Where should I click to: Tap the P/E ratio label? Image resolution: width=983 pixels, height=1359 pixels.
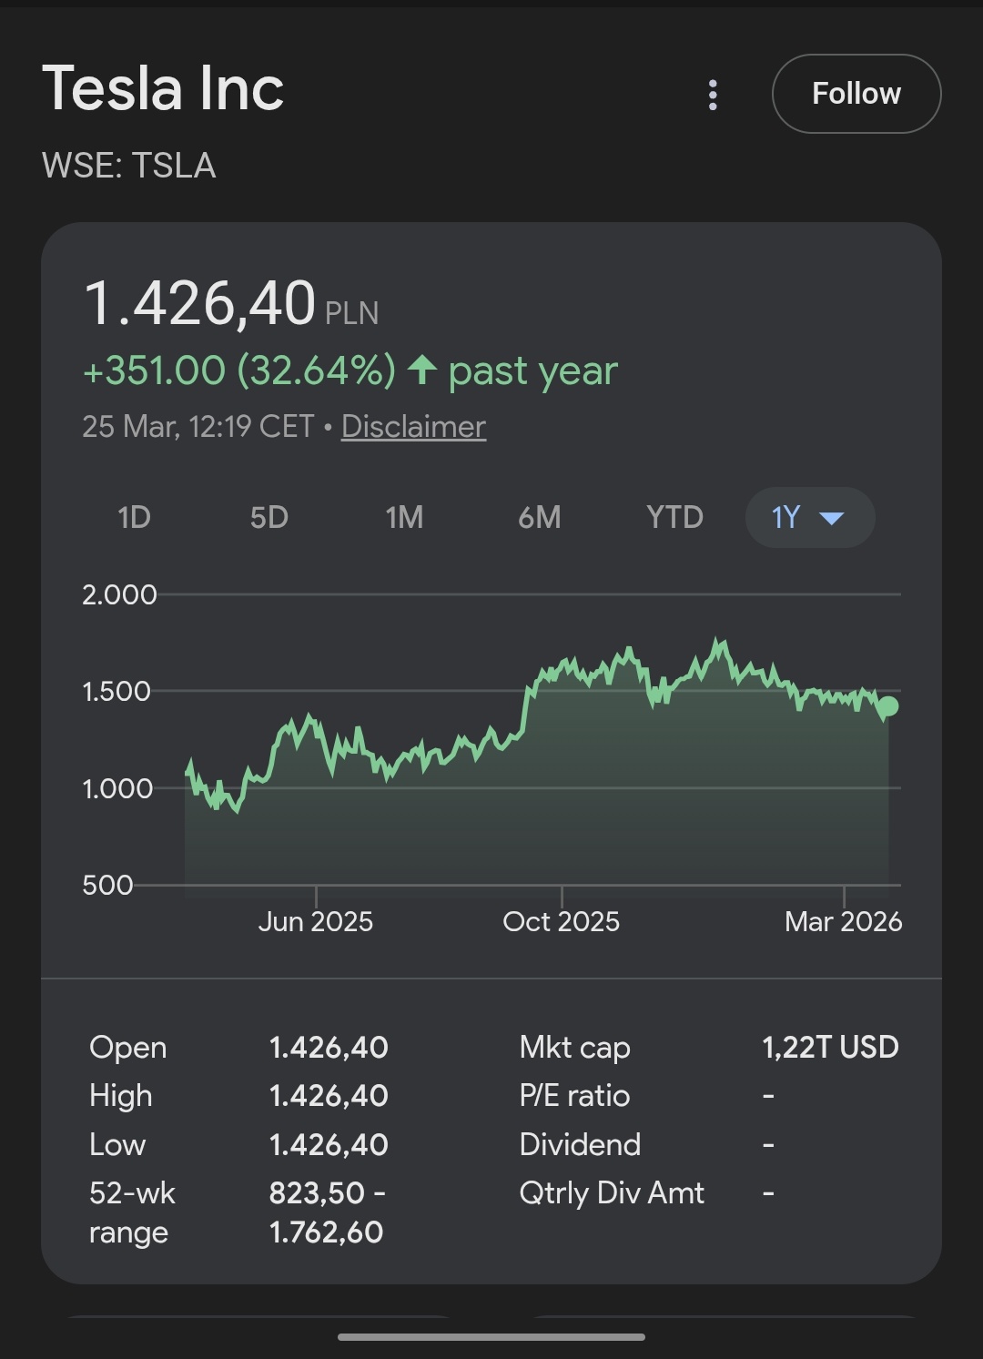574,1095
